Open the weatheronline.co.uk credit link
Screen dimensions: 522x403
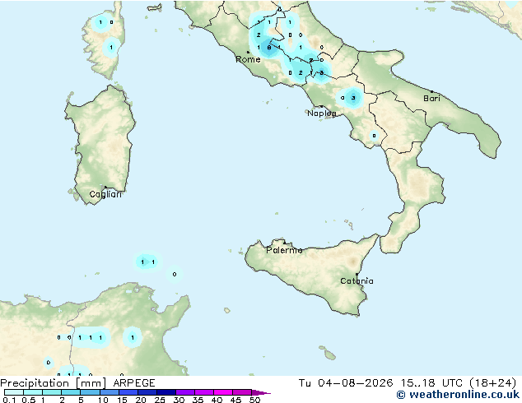458,395
